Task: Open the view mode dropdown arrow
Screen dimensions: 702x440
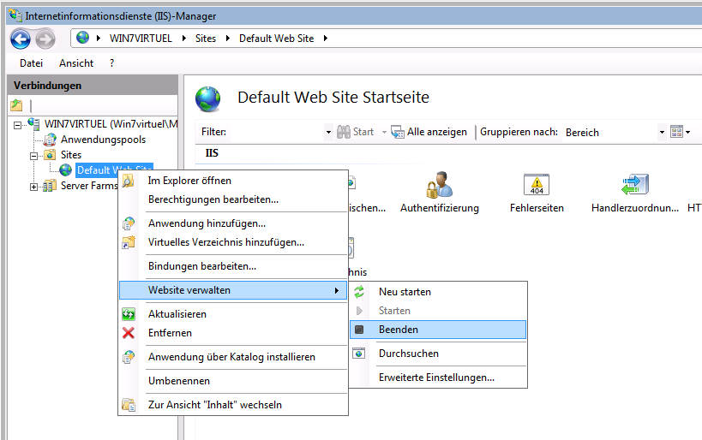Action: click(x=688, y=132)
